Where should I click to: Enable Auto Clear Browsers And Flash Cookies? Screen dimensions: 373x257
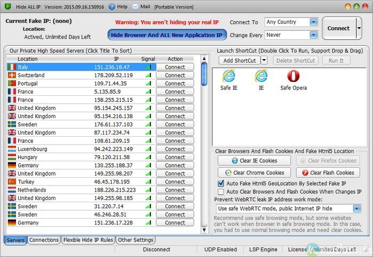(x=221, y=192)
